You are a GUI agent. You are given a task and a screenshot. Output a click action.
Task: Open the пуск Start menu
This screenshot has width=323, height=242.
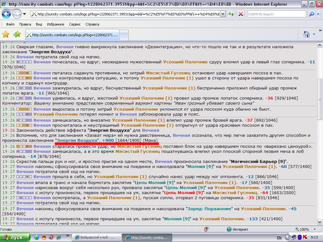[15, 237]
